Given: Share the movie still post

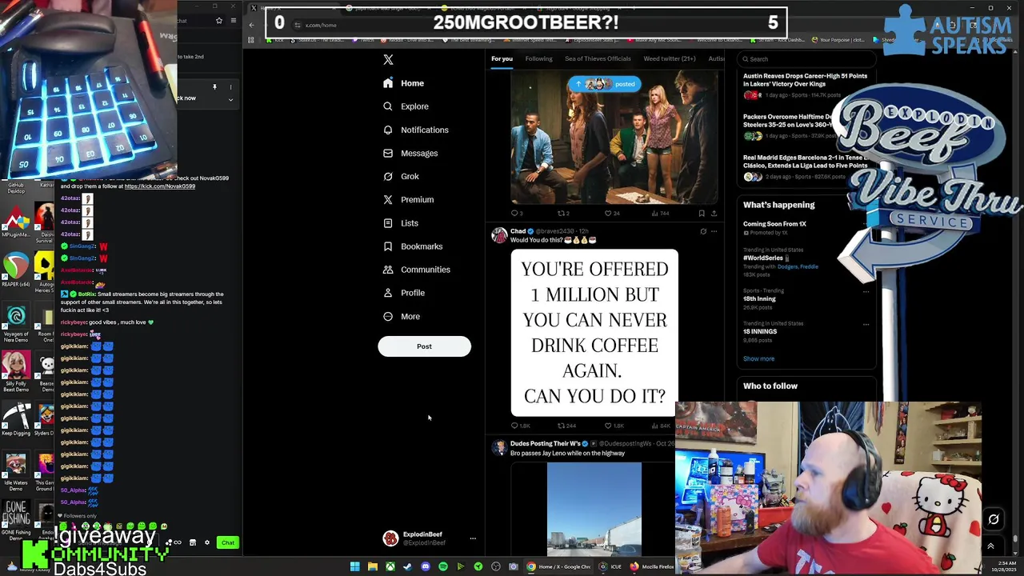Looking at the screenshot, I should [x=714, y=214].
